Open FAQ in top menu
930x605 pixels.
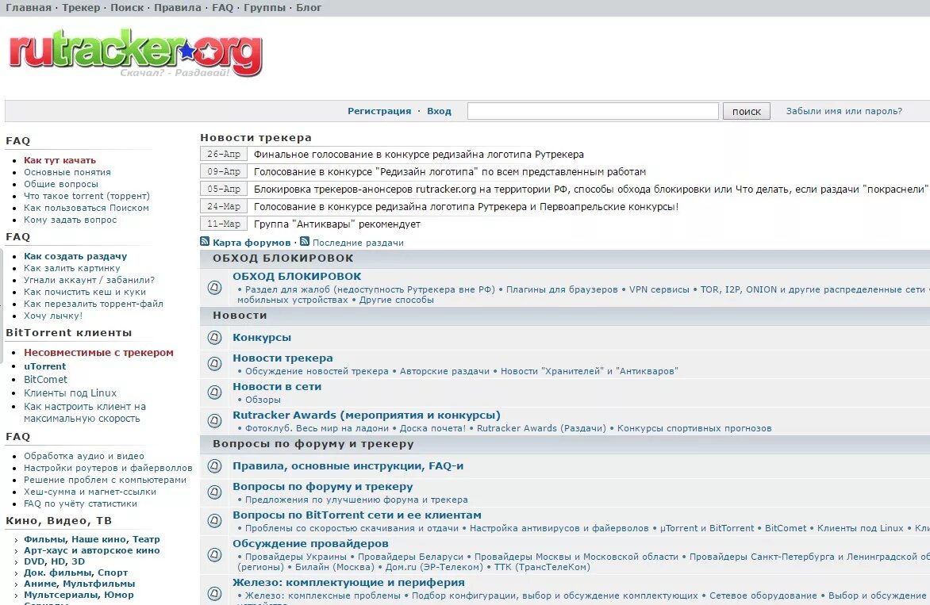tap(222, 8)
